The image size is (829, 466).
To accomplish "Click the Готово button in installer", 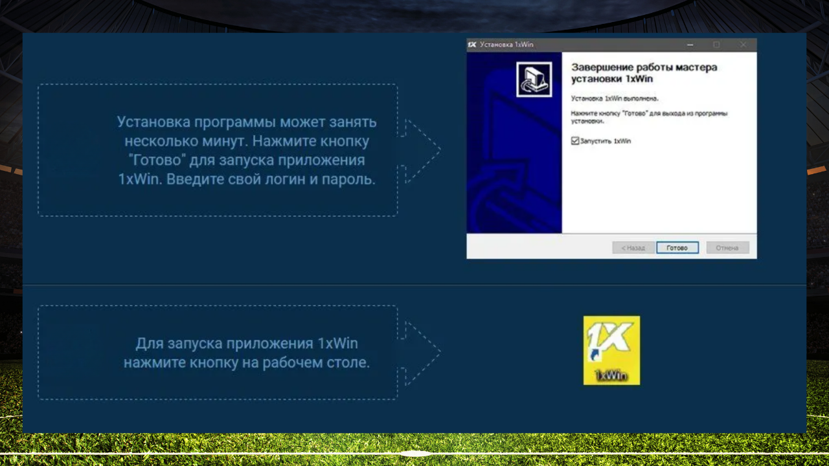I will (677, 248).
